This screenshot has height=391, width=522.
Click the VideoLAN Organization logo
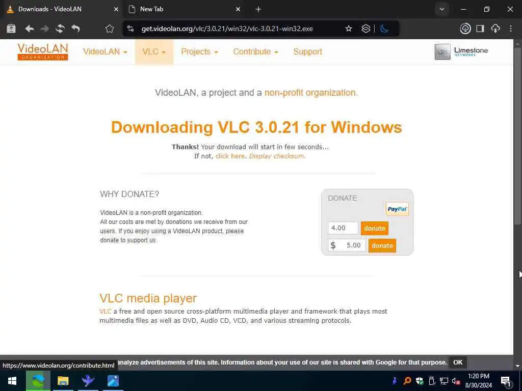43,52
